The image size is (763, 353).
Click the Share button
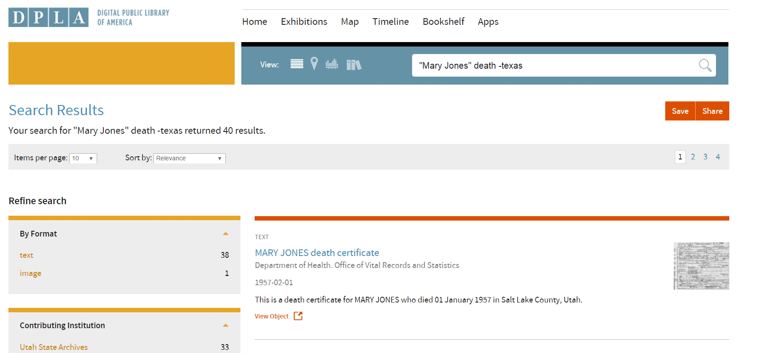(712, 111)
